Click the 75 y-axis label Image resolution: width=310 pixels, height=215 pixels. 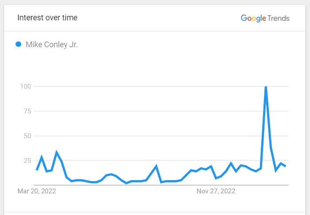pos(27,111)
